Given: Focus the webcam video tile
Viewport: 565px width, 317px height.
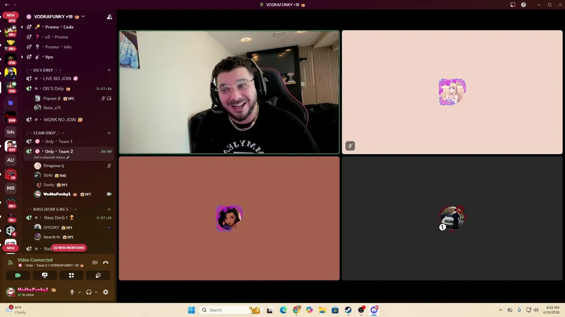Looking at the screenshot, I should [x=229, y=92].
